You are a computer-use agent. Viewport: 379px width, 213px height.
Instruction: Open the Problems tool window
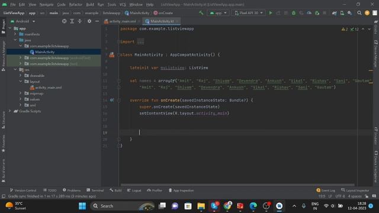point(72,191)
